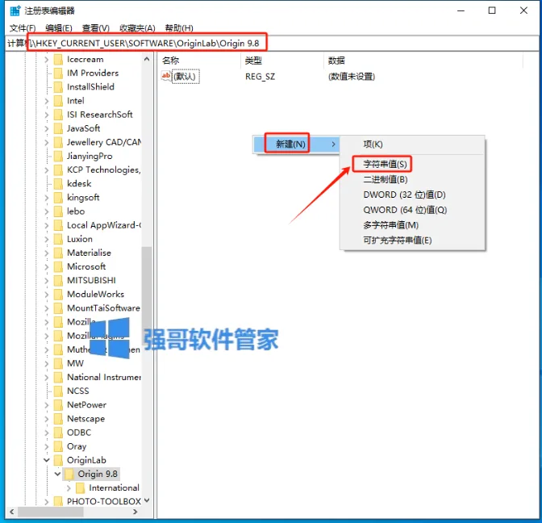The width and height of the screenshot is (542, 523).
Task: Expand the KCP Technologies key
Action: [47, 170]
